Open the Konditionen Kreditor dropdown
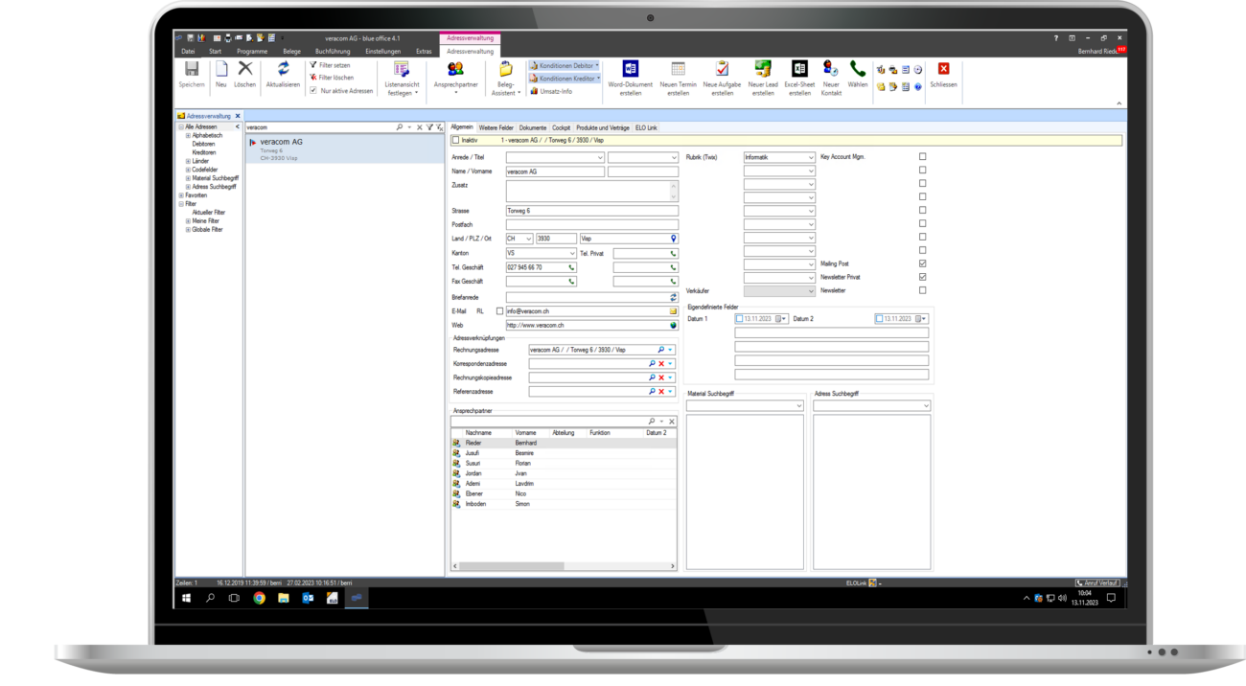The height and width of the screenshot is (686, 1246). [x=565, y=79]
